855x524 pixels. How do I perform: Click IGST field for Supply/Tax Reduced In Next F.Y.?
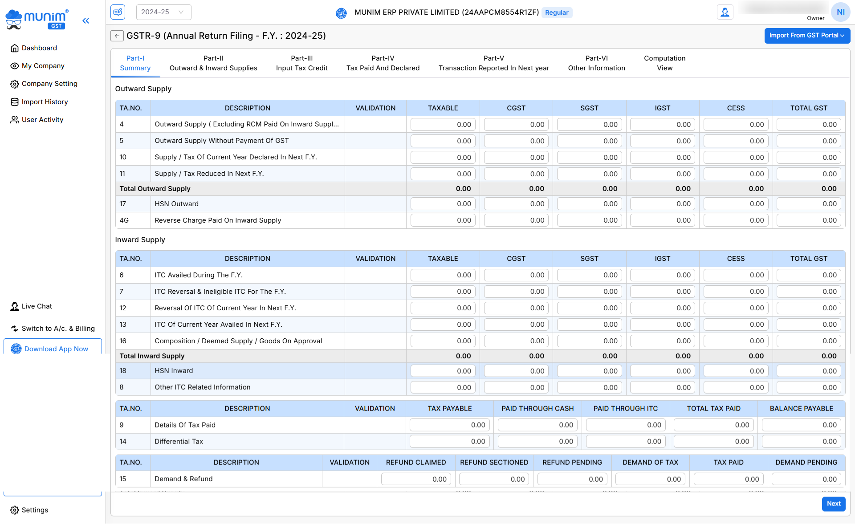tap(662, 174)
